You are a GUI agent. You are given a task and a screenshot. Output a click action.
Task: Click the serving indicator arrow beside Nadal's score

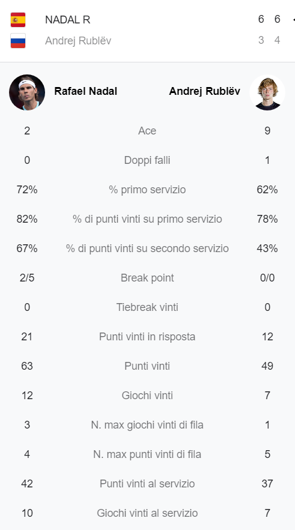pyautogui.click(x=293, y=20)
